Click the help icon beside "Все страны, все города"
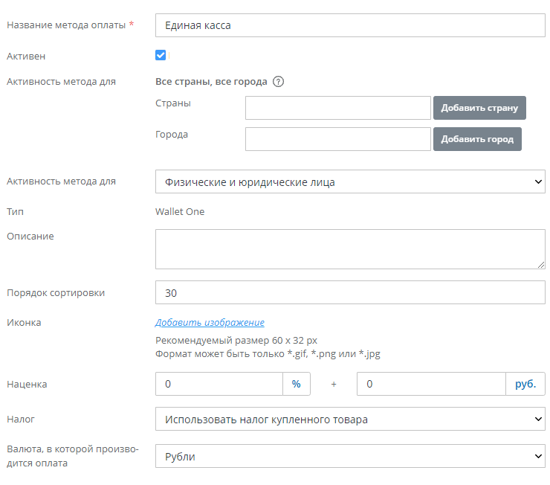This screenshot has height=485, width=550. (x=279, y=82)
